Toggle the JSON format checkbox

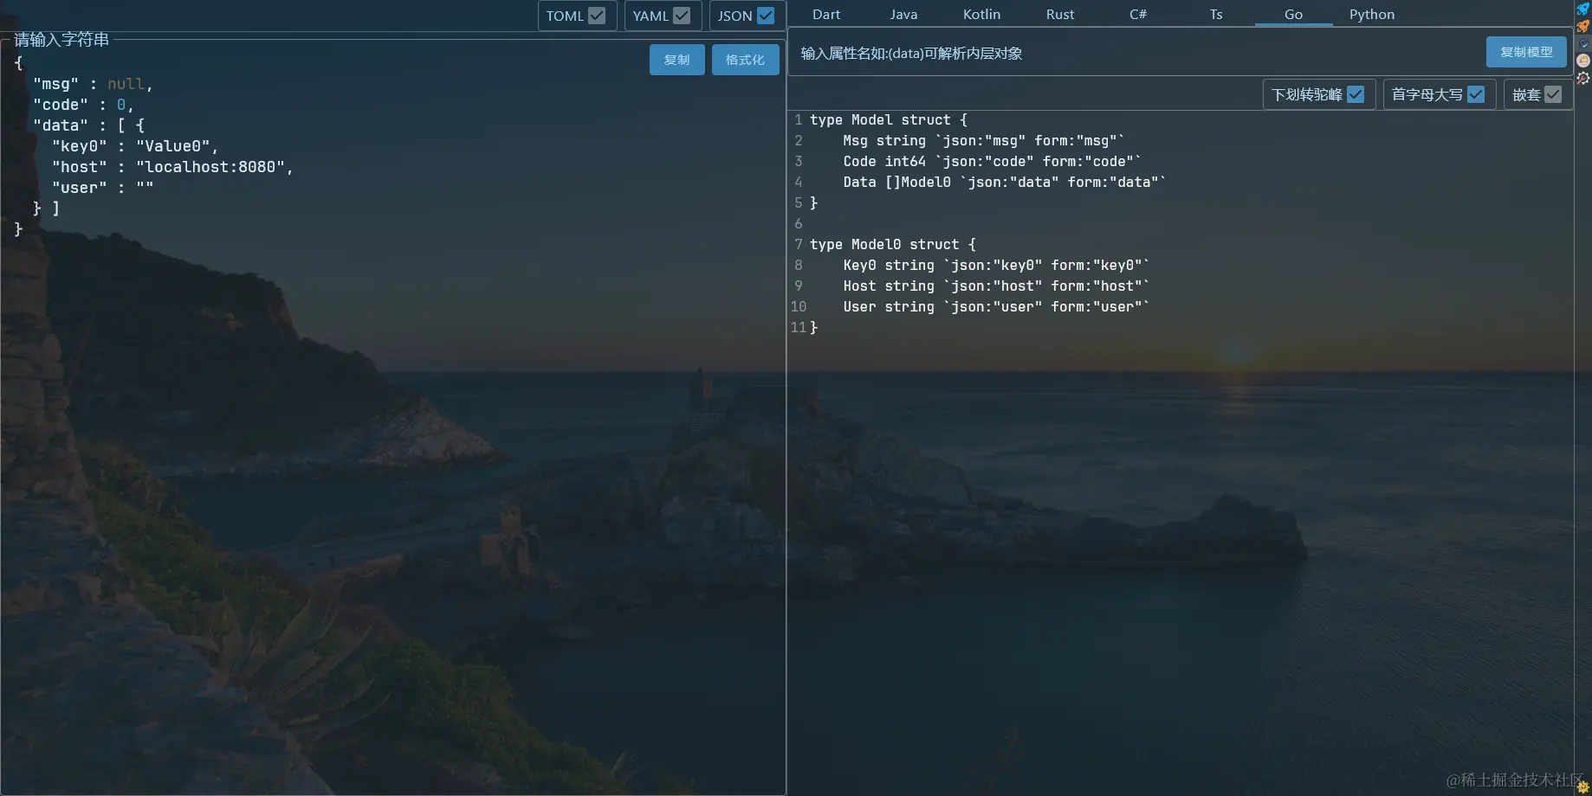[x=766, y=16]
